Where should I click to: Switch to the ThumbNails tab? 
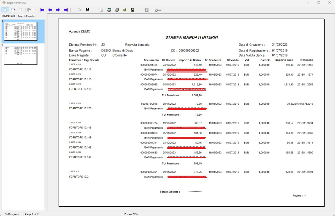click(x=8, y=16)
